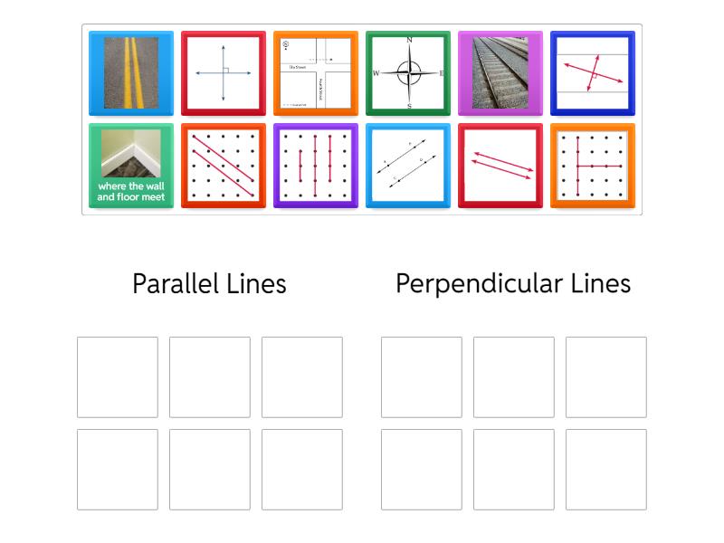The width and height of the screenshot is (724, 543).
Task: Click first empty slot under Parallel Lines
Action: point(118,377)
